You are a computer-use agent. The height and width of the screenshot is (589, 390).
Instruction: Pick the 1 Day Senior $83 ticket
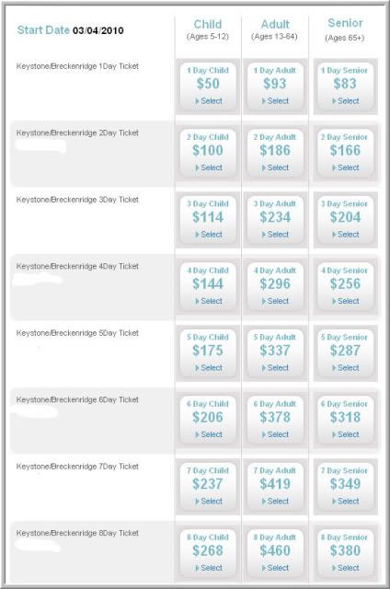click(x=345, y=87)
